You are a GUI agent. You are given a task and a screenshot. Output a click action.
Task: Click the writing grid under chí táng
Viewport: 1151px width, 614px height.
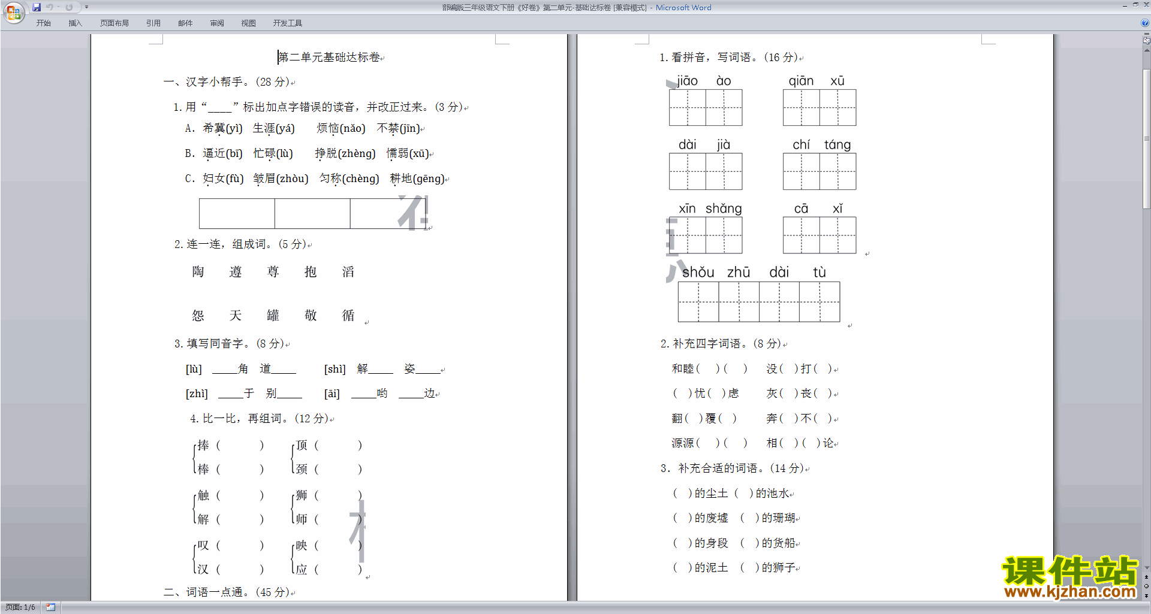pyautogui.click(x=819, y=171)
